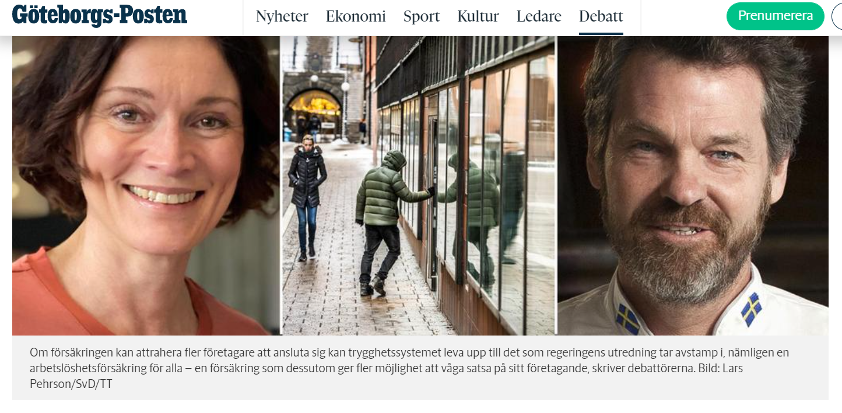Click the partially visible outlined button beside Prenumerera
Image resolution: width=842 pixels, height=413 pixels.
tap(837, 16)
